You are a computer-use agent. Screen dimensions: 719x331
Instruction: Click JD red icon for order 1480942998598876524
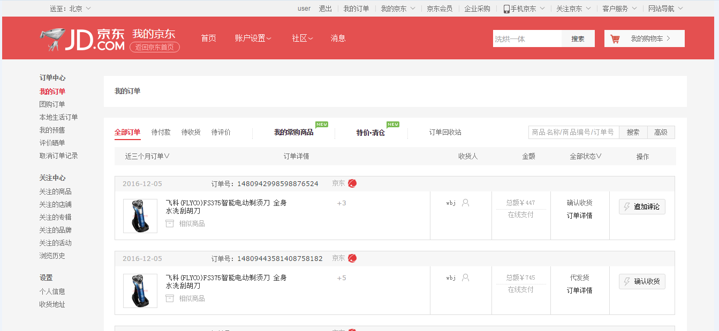click(352, 183)
